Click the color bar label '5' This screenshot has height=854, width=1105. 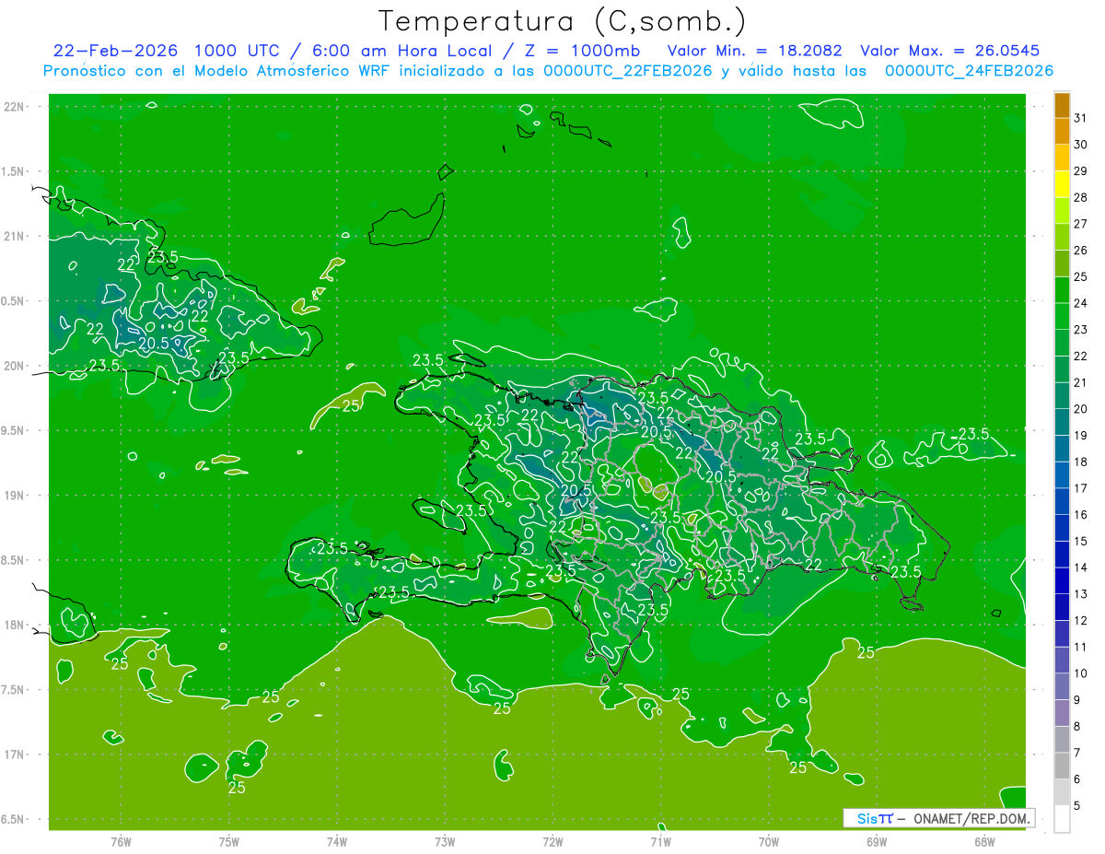click(x=1078, y=806)
